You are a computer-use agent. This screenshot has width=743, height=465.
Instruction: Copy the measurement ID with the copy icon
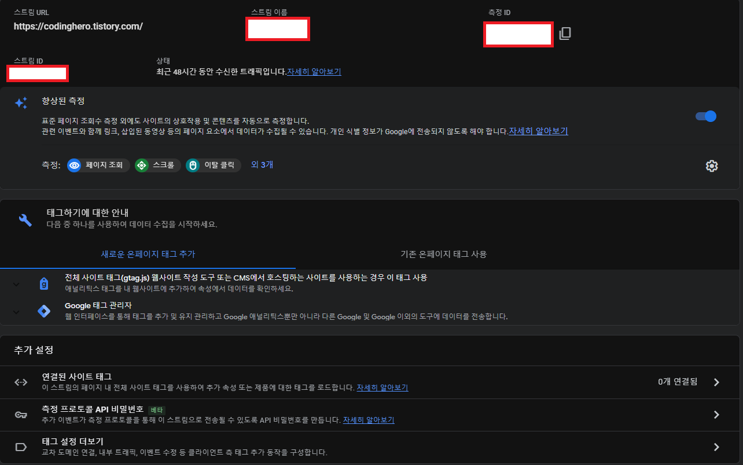point(565,34)
